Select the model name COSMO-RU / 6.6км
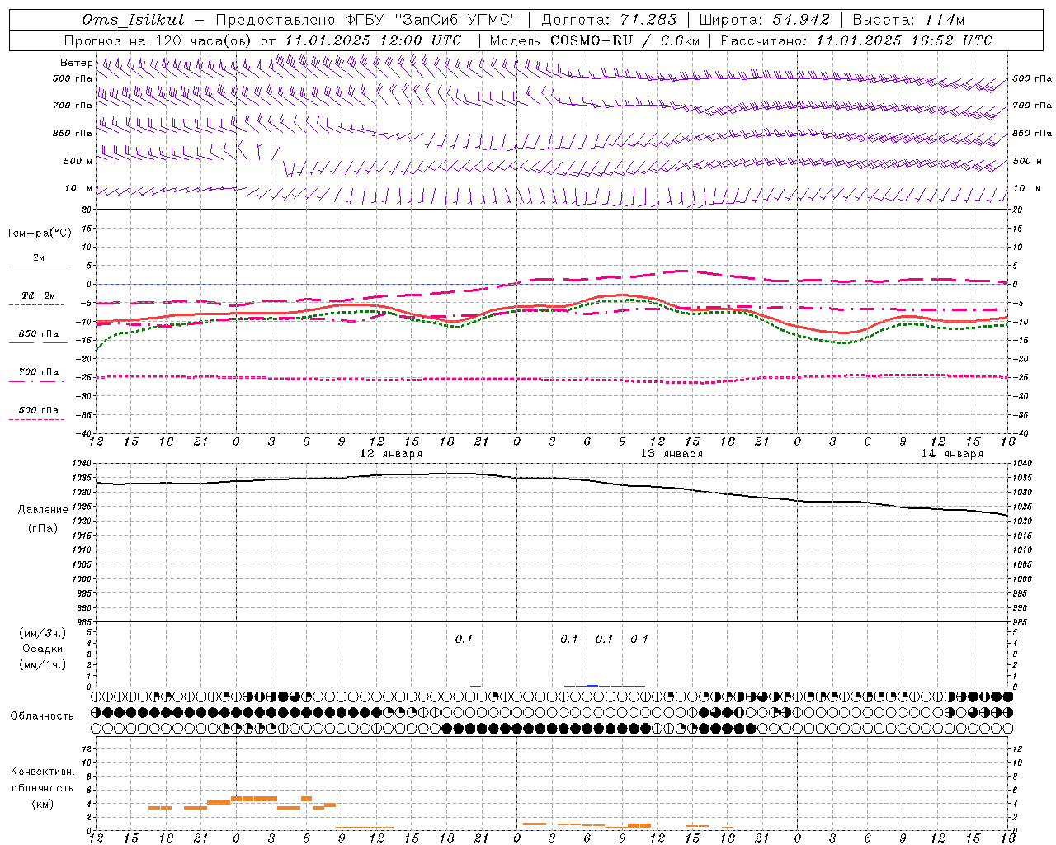The height and width of the screenshot is (845, 1056). (x=625, y=40)
